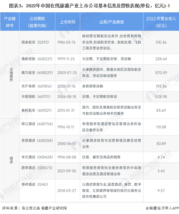Viewport: 179px width, 214px height.
Task: Click the description '定期、不定期航空客运'
Action: pyautogui.click(x=99, y=97)
